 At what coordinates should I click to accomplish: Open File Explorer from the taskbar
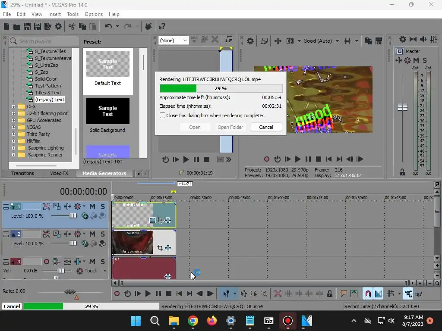point(174,321)
